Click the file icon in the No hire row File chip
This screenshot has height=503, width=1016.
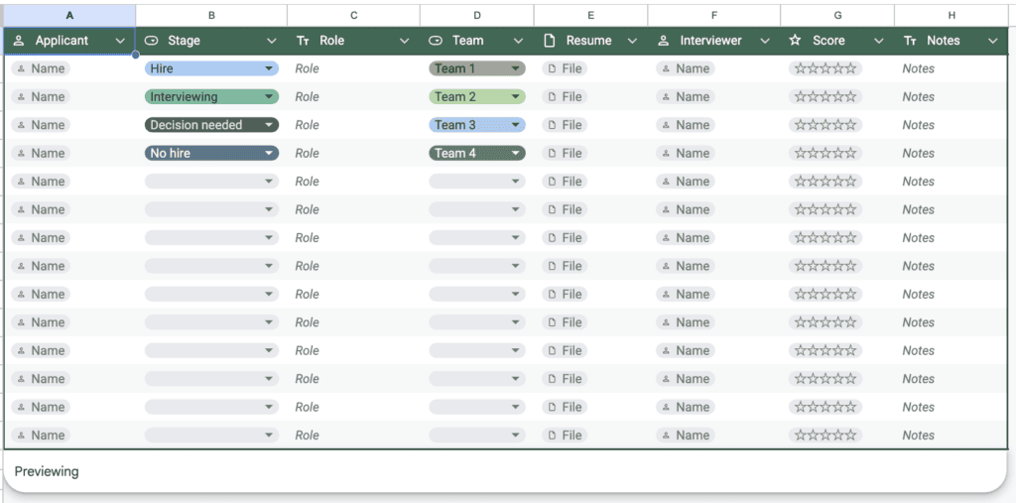552,153
